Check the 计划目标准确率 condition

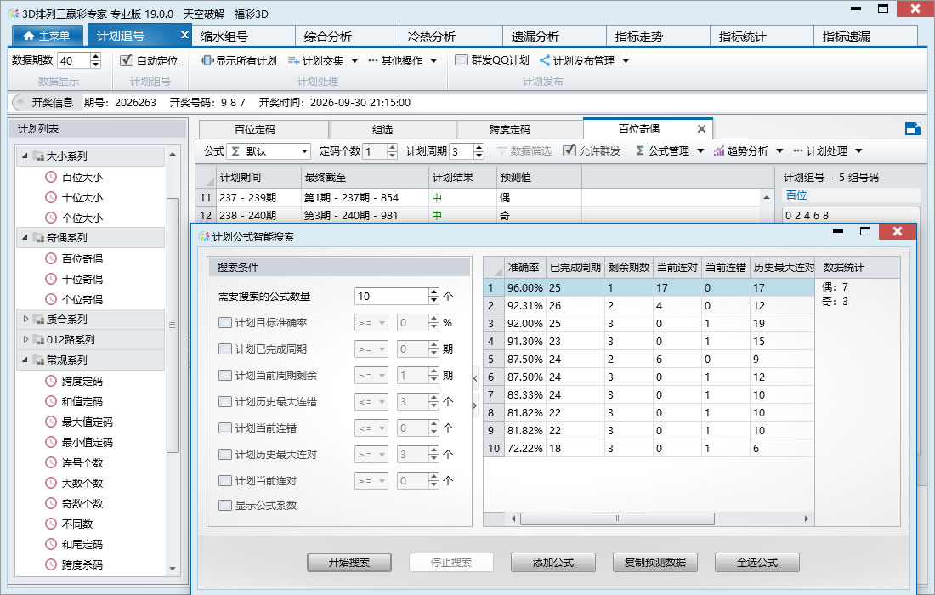click(224, 322)
